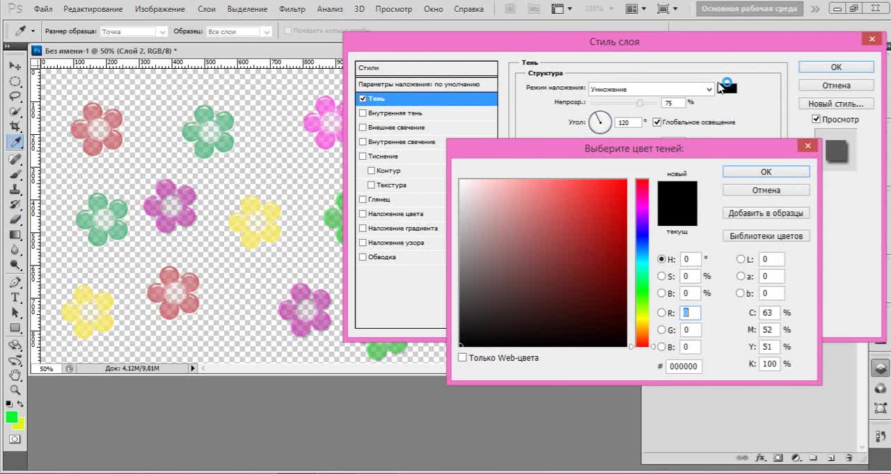Choose the History Brush tool
The width and height of the screenshot is (891, 474).
(15, 204)
